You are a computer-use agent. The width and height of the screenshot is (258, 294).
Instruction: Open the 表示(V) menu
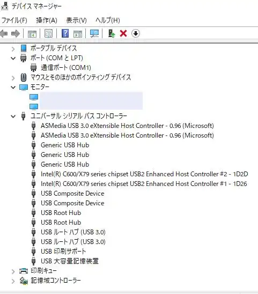click(x=76, y=20)
